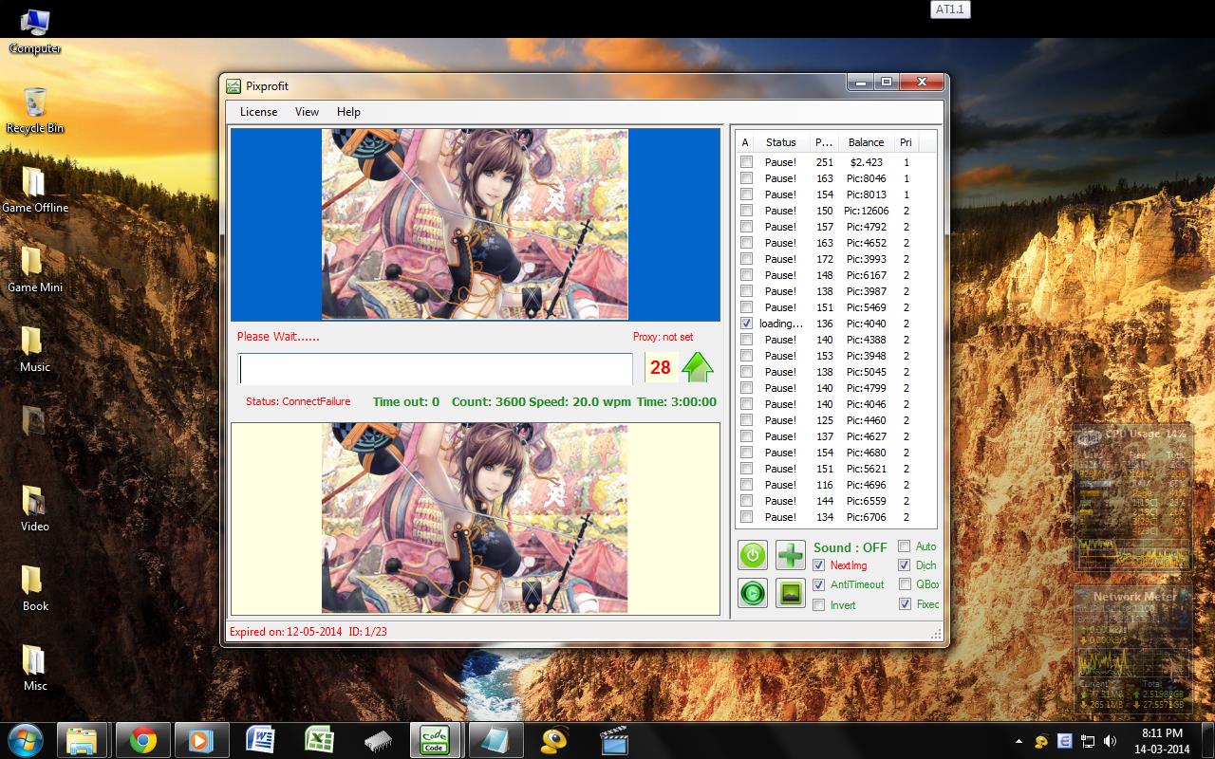Image resolution: width=1215 pixels, height=759 pixels.
Task: Click the picture icon button beside AntiTimeout
Action: point(791,593)
